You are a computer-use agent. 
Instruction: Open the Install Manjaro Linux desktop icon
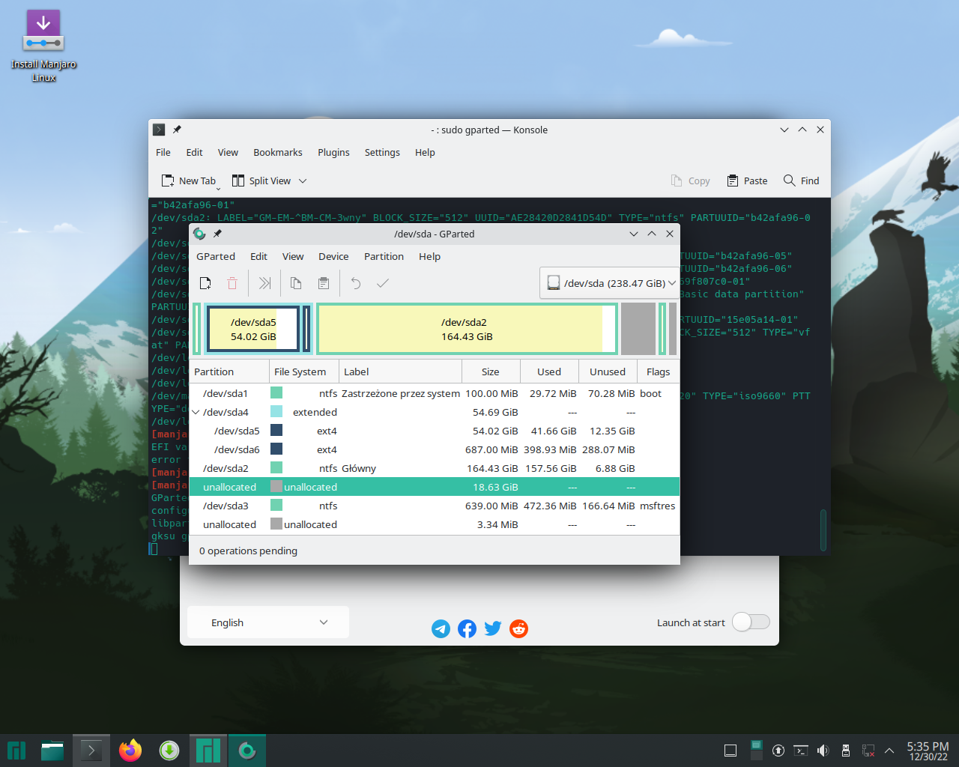pos(43,45)
